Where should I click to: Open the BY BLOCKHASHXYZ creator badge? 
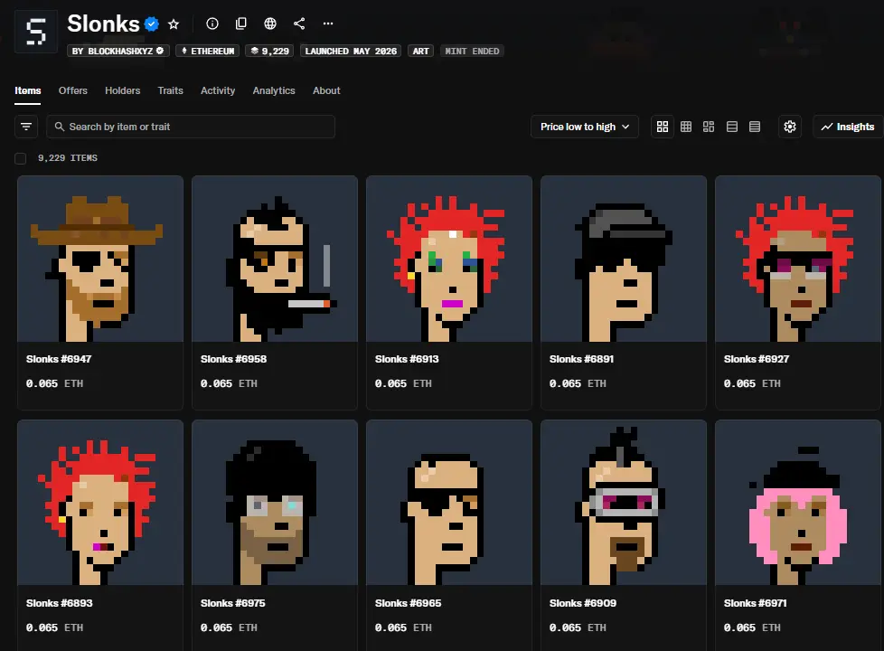click(118, 52)
